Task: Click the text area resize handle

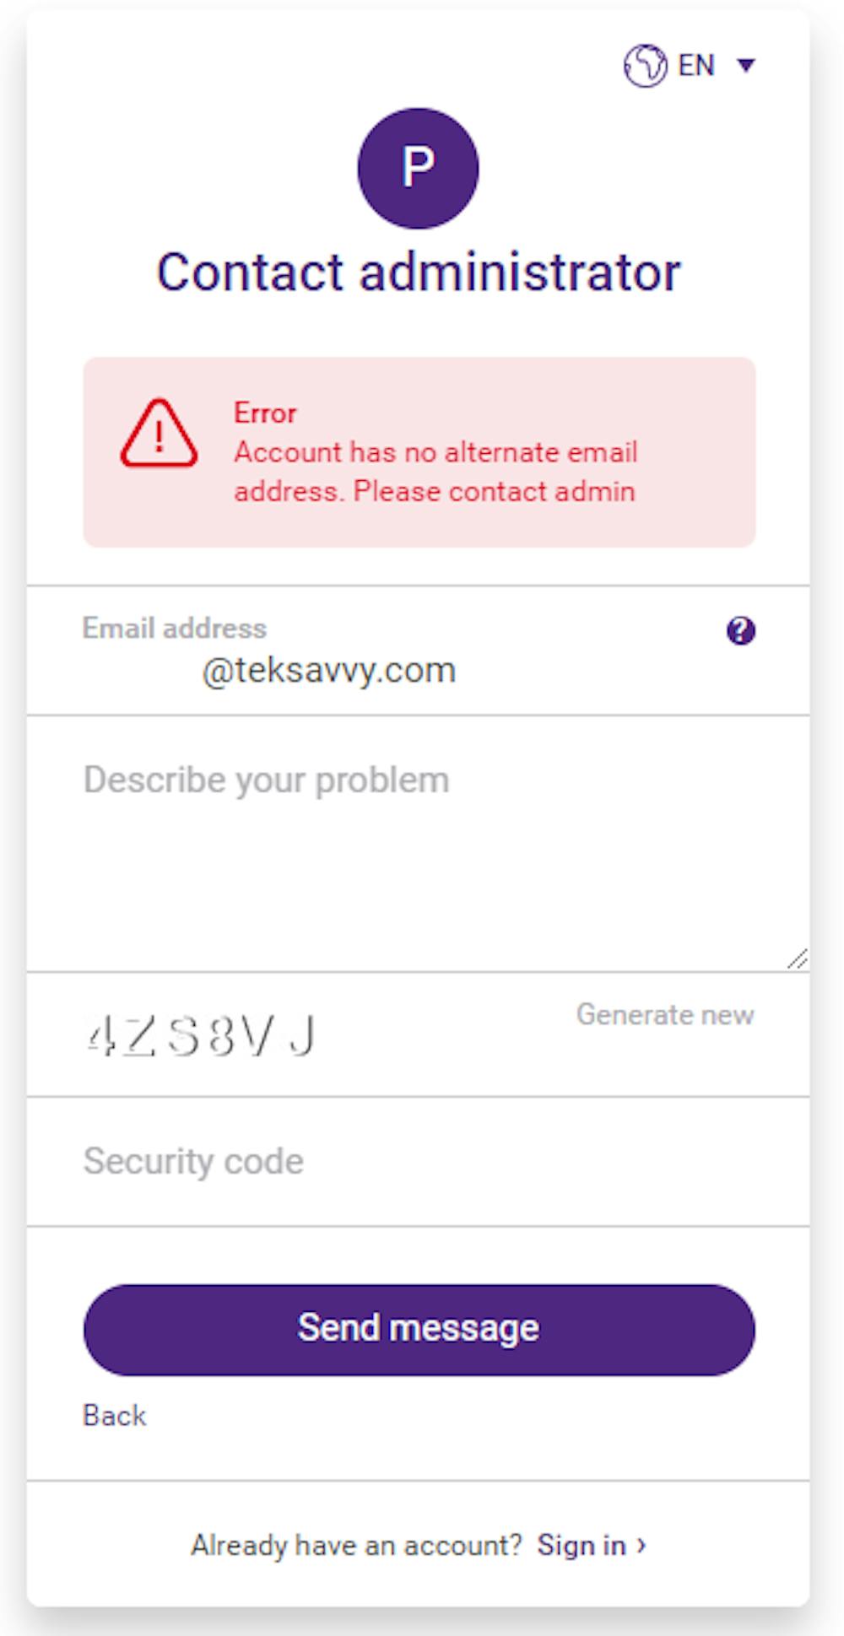Action: [798, 959]
